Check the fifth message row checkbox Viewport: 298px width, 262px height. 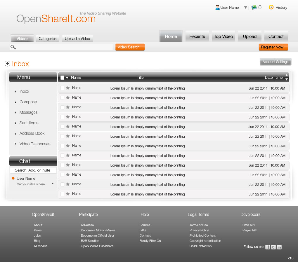[62, 127]
